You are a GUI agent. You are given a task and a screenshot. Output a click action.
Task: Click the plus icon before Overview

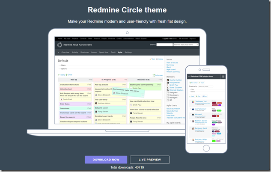(x=58, y=52)
